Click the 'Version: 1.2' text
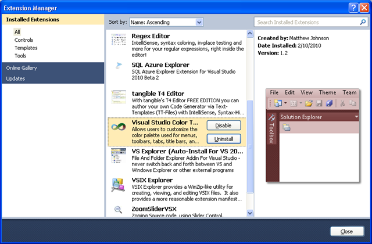Image resolution: width=372 pixels, height=244 pixels. [x=273, y=53]
